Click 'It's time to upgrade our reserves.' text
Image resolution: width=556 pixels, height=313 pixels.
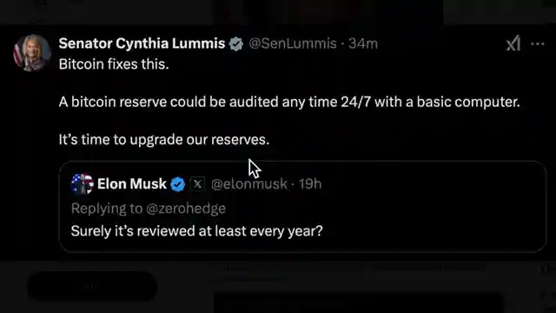164,139
